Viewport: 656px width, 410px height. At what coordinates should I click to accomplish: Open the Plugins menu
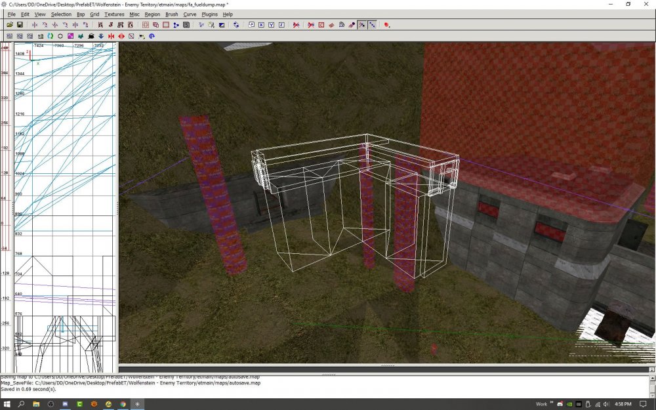tap(210, 14)
